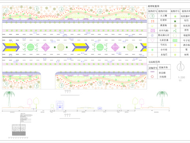Select the 苏铁 plant name cell
The height and width of the screenshot is (143, 190).
pos(186,30)
